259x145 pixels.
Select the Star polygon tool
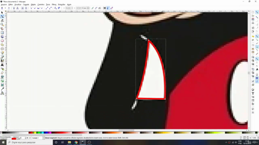pos(2,45)
